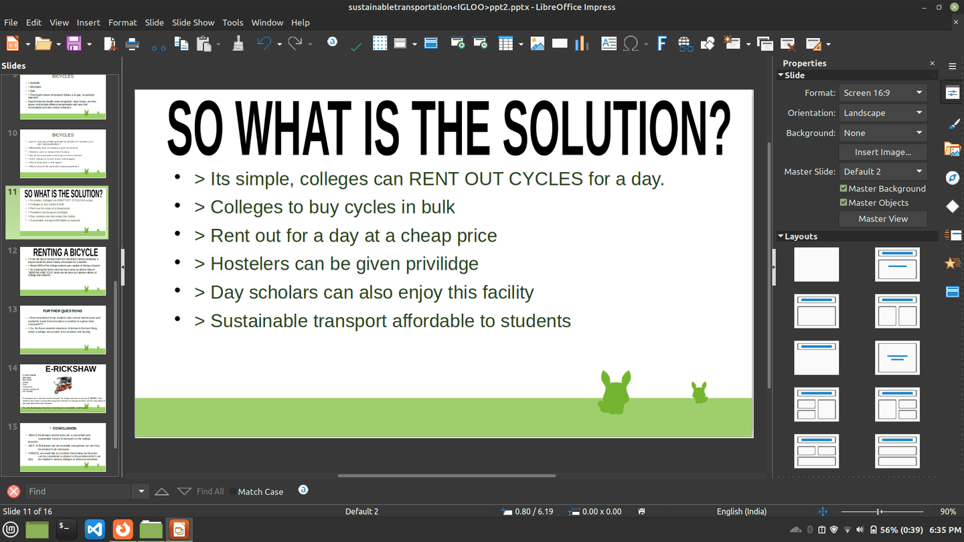Click the Fit Slide to Window icon
The image size is (964, 542).
pos(823,512)
